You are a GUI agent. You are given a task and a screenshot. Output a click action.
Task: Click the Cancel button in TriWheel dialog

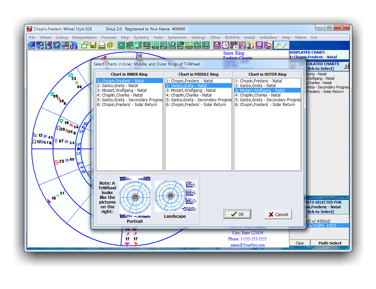pyautogui.click(x=278, y=214)
